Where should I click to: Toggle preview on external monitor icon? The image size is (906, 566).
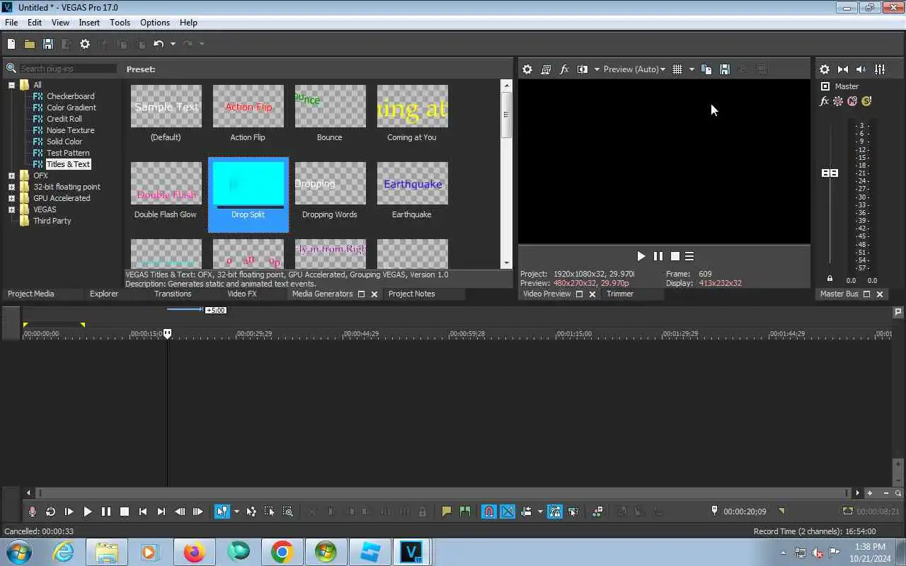(546, 69)
